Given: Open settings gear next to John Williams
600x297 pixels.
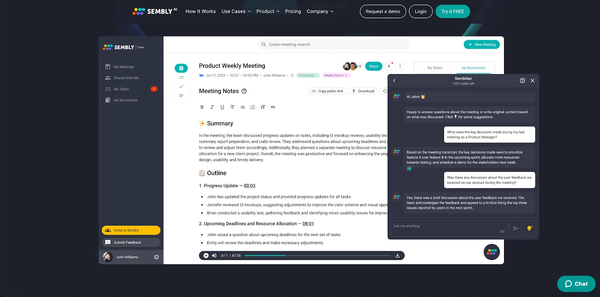Looking at the screenshot, I should point(156,257).
